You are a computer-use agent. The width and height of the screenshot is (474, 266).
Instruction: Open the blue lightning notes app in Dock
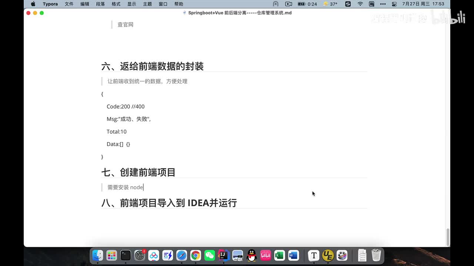click(x=168, y=255)
